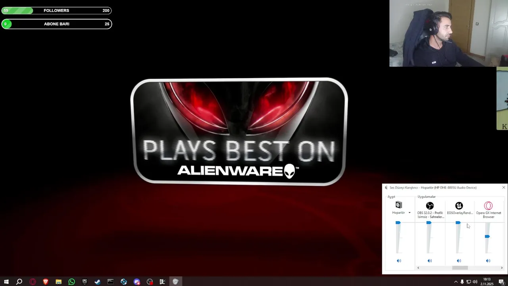Switch to the active grey app taskbar icon
This screenshot has width=508, height=286.
[175, 282]
